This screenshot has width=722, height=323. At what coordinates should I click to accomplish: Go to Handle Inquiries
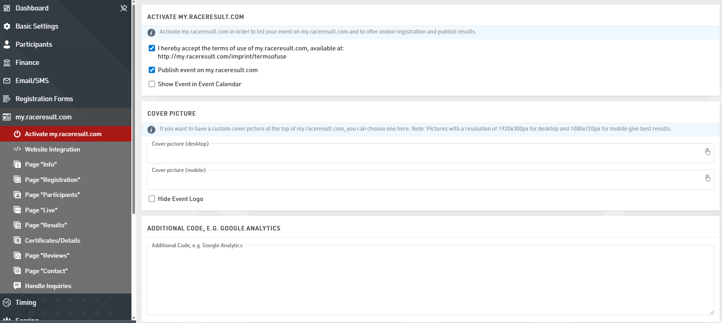pyautogui.click(x=48, y=286)
